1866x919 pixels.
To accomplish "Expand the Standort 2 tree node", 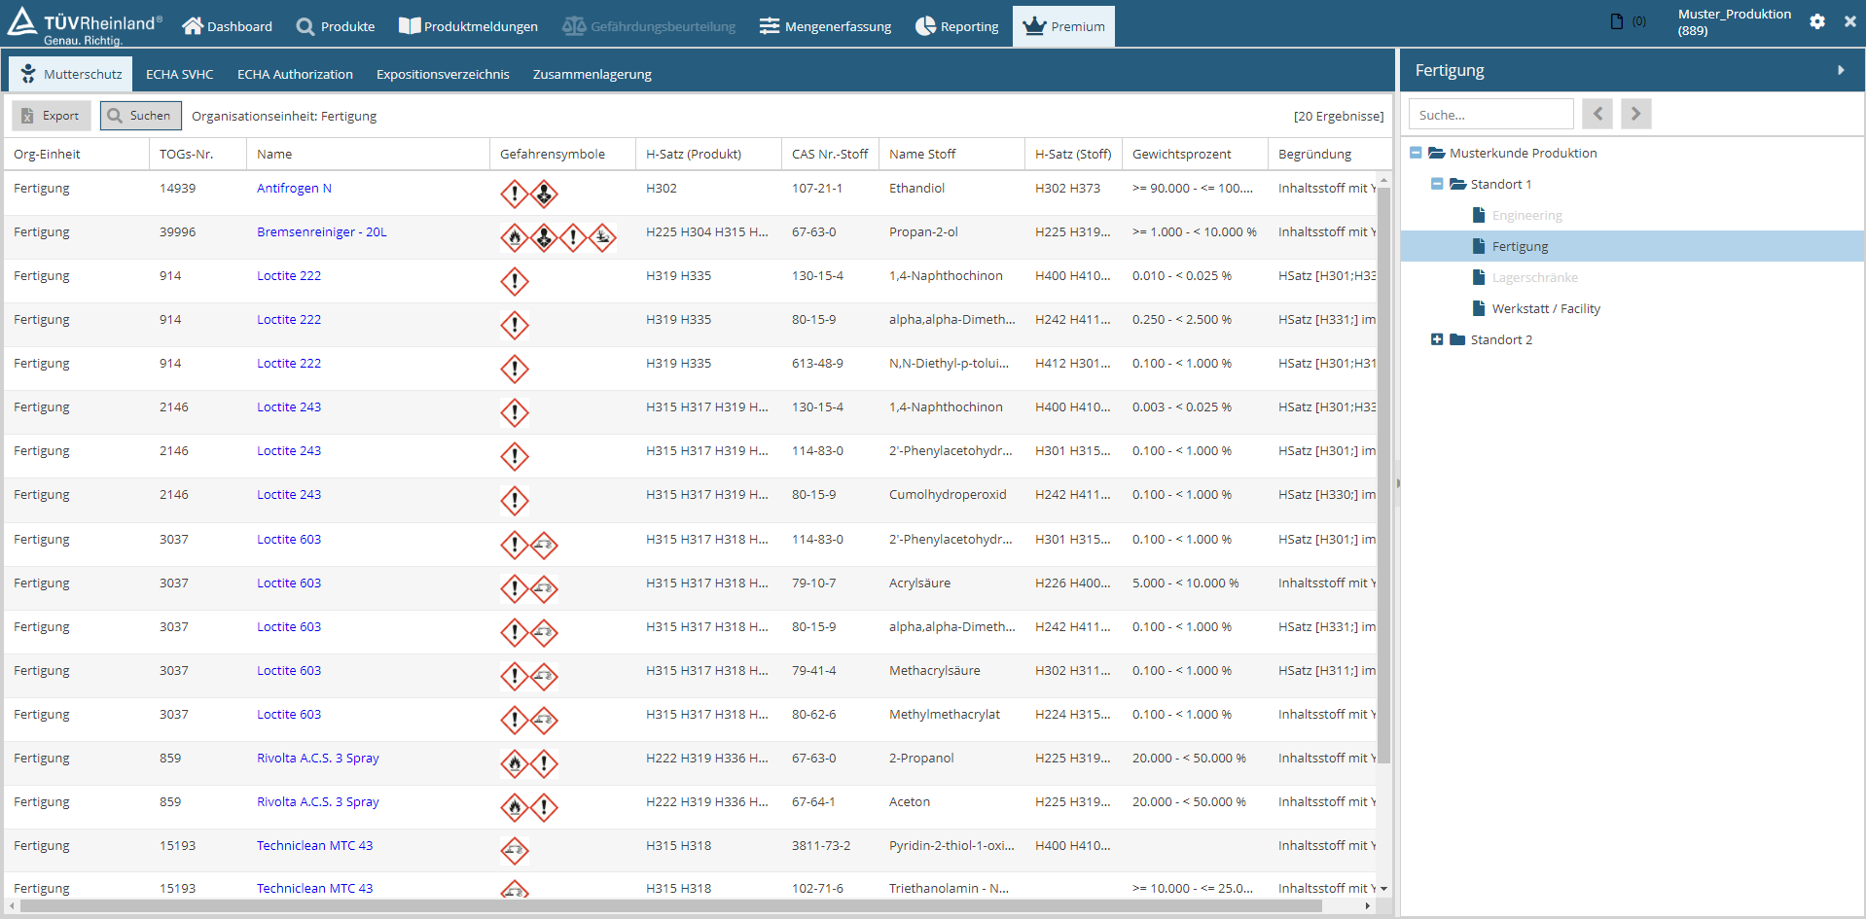I will pyautogui.click(x=1437, y=339).
